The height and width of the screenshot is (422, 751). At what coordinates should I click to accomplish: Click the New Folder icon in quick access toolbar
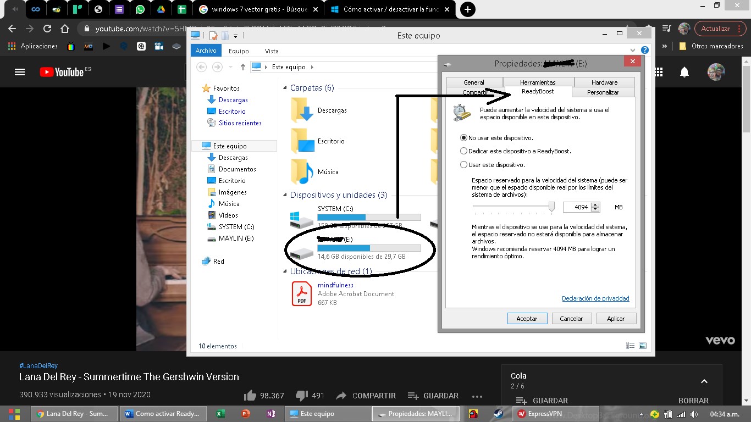[225, 35]
